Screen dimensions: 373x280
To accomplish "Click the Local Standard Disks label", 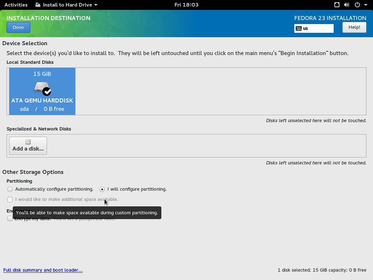I will (x=30, y=62).
